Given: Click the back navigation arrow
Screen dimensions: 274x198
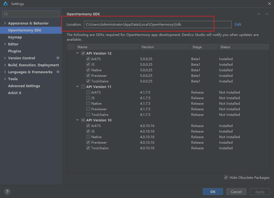Looking at the screenshot, I should coord(259,14).
